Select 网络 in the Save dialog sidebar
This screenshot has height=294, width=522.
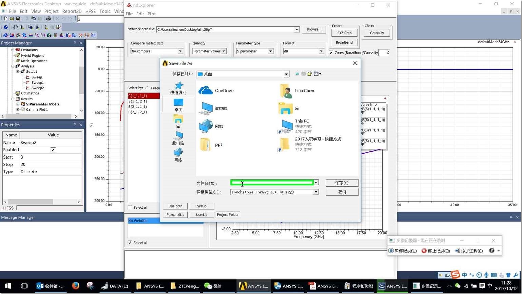[178, 155]
